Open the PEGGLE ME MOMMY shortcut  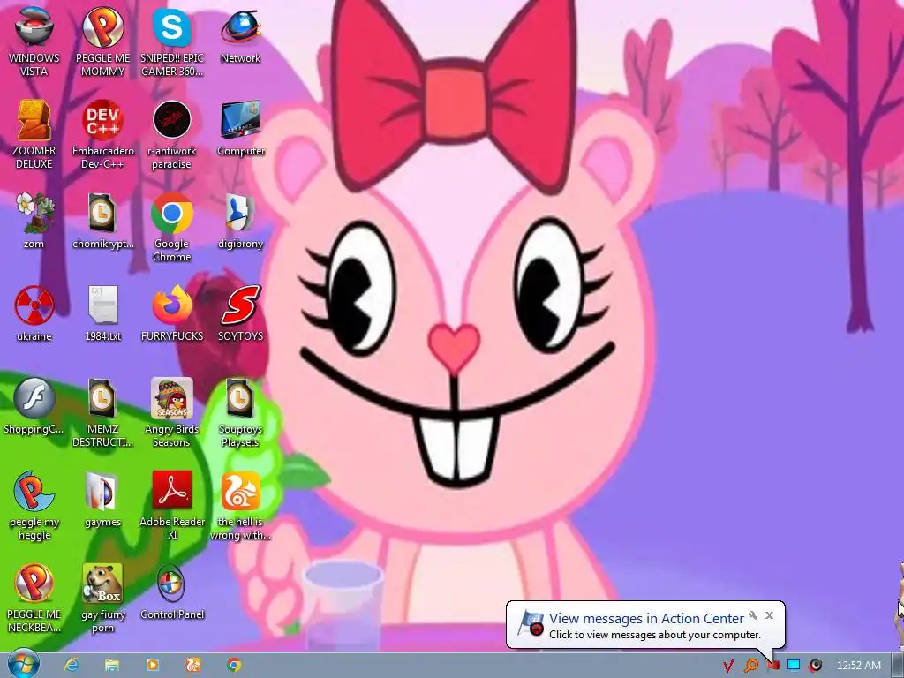pos(102,41)
